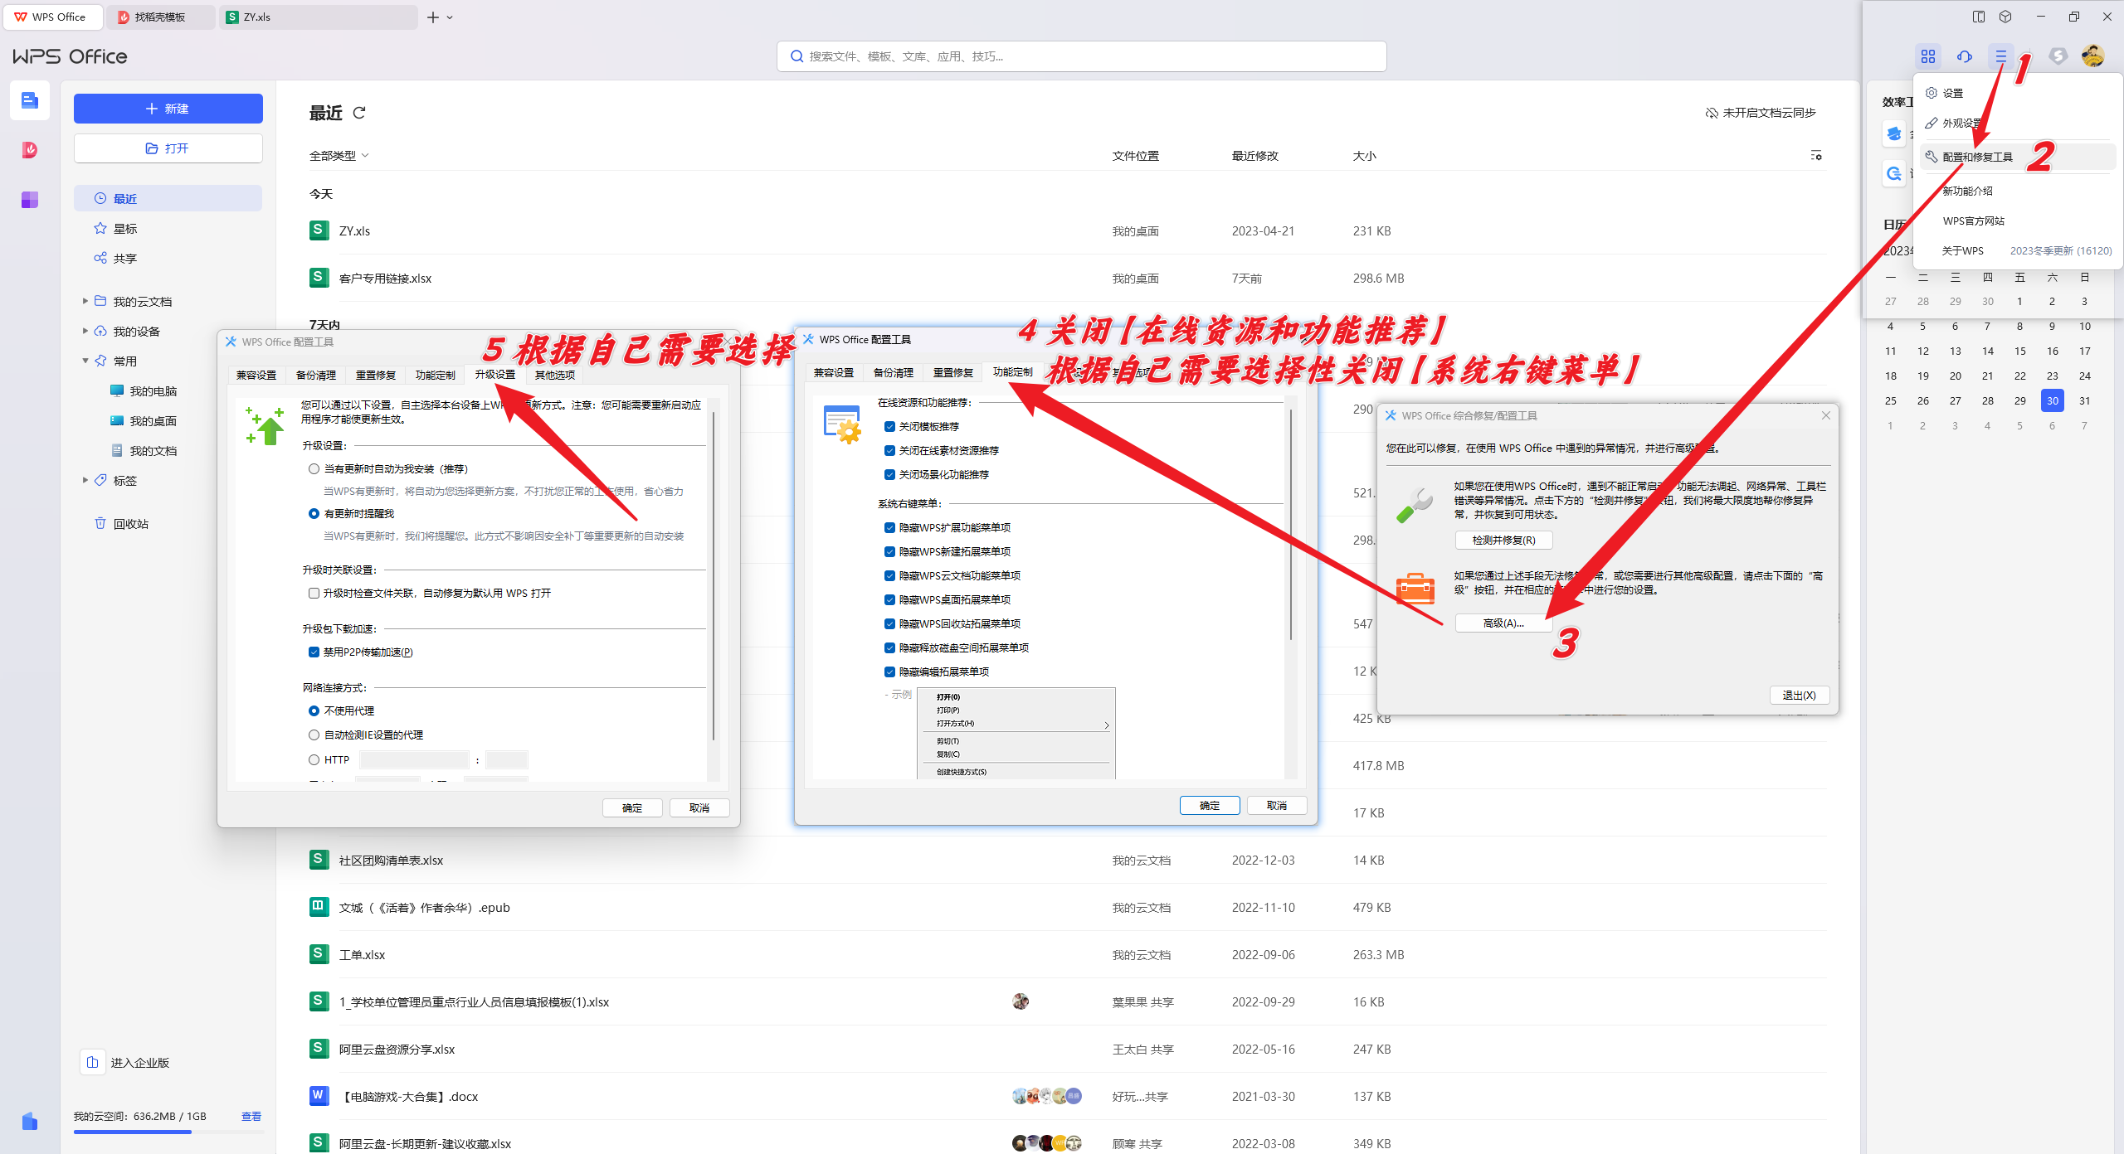The height and width of the screenshot is (1154, 2124).
Task: Open the documents icon in left sidebar
Action: 30,100
